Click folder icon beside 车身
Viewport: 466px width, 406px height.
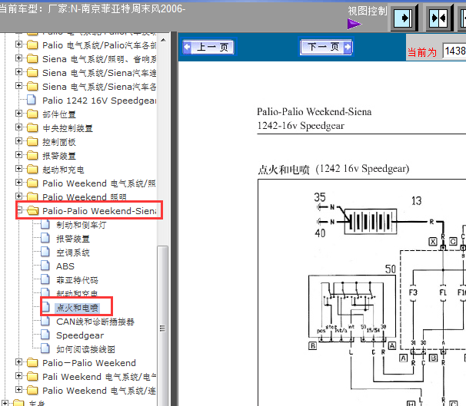tap(18, 403)
